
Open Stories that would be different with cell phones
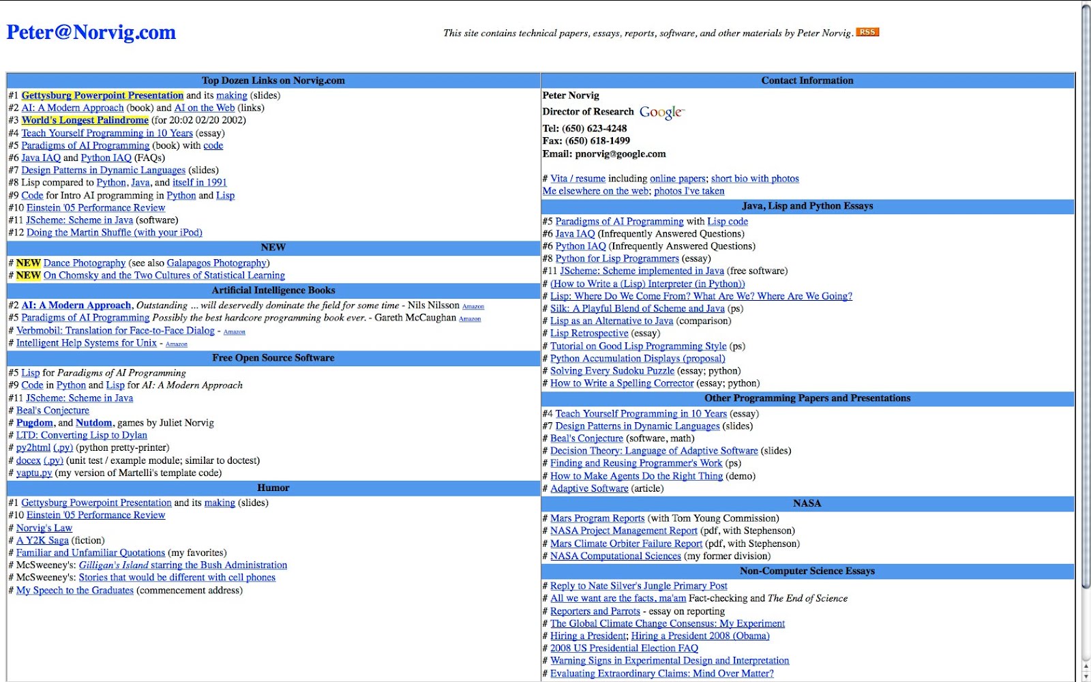point(177,578)
